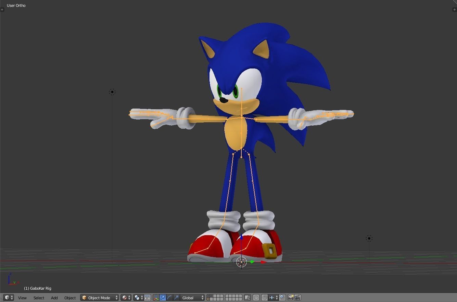Toggle the snap magnet button

pyautogui.click(x=264, y=298)
